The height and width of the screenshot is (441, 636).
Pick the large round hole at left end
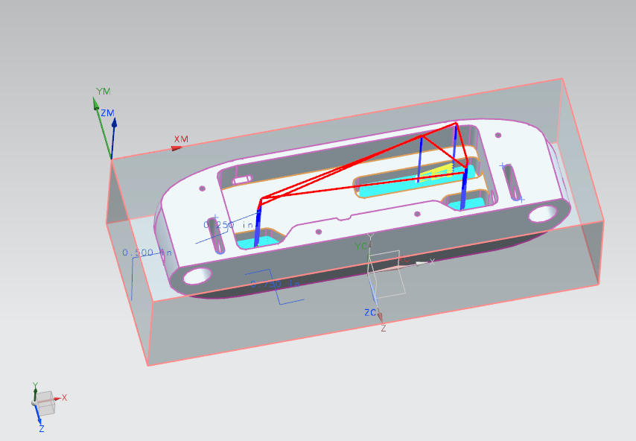click(197, 276)
